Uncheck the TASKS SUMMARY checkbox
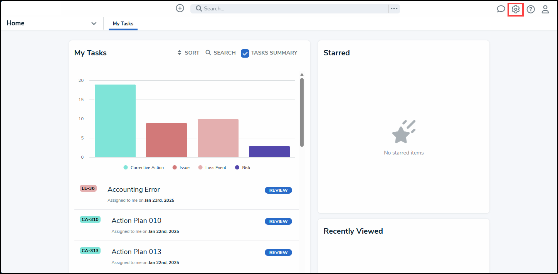The height and width of the screenshot is (274, 558). (x=245, y=53)
